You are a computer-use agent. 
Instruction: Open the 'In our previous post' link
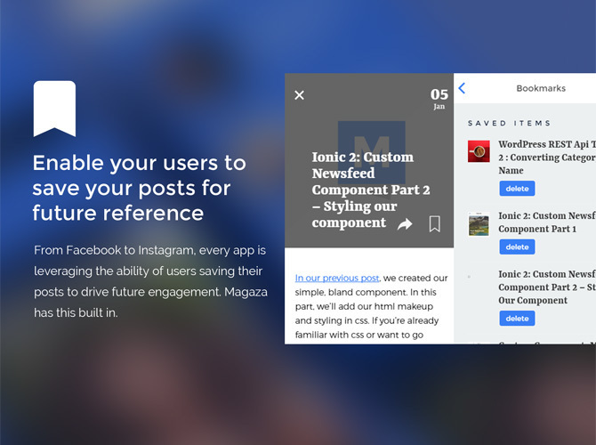coord(337,278)
